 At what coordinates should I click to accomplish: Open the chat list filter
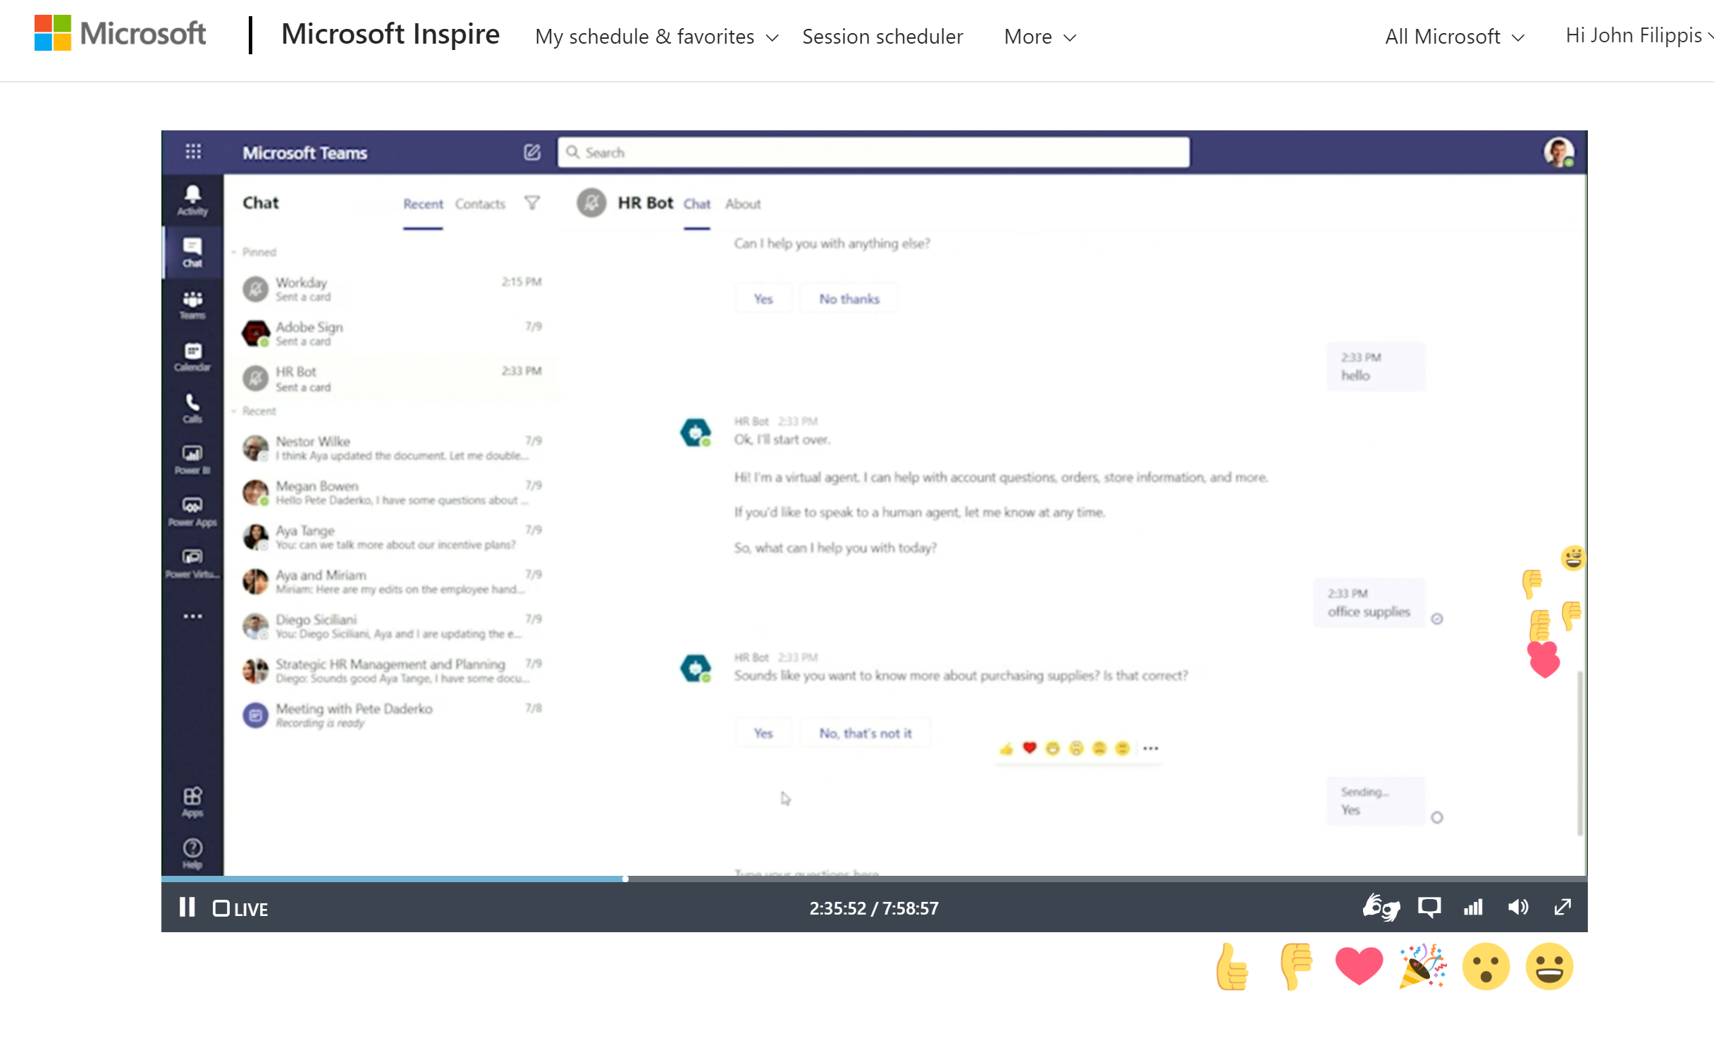coord(532,203)
